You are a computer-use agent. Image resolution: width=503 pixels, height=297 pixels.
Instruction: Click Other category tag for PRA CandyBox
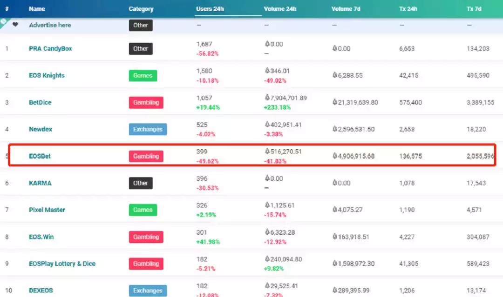pyautogui.click(x=141, y=49)
